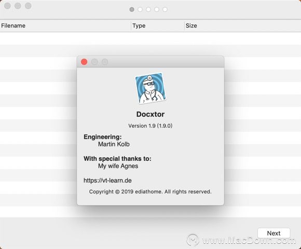Click the Next button
The image size is (301, 249).
[x=273, y=233]
